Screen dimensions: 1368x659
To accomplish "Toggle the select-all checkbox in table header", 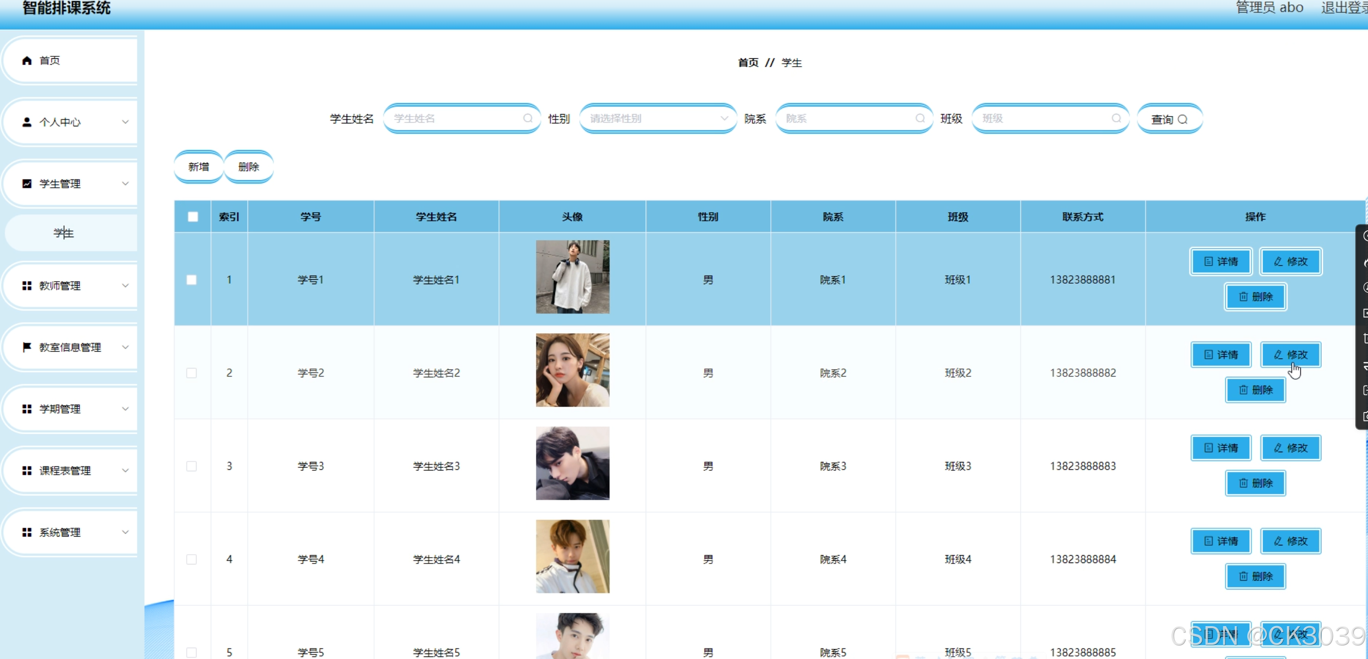I will (x=193, y=217).
